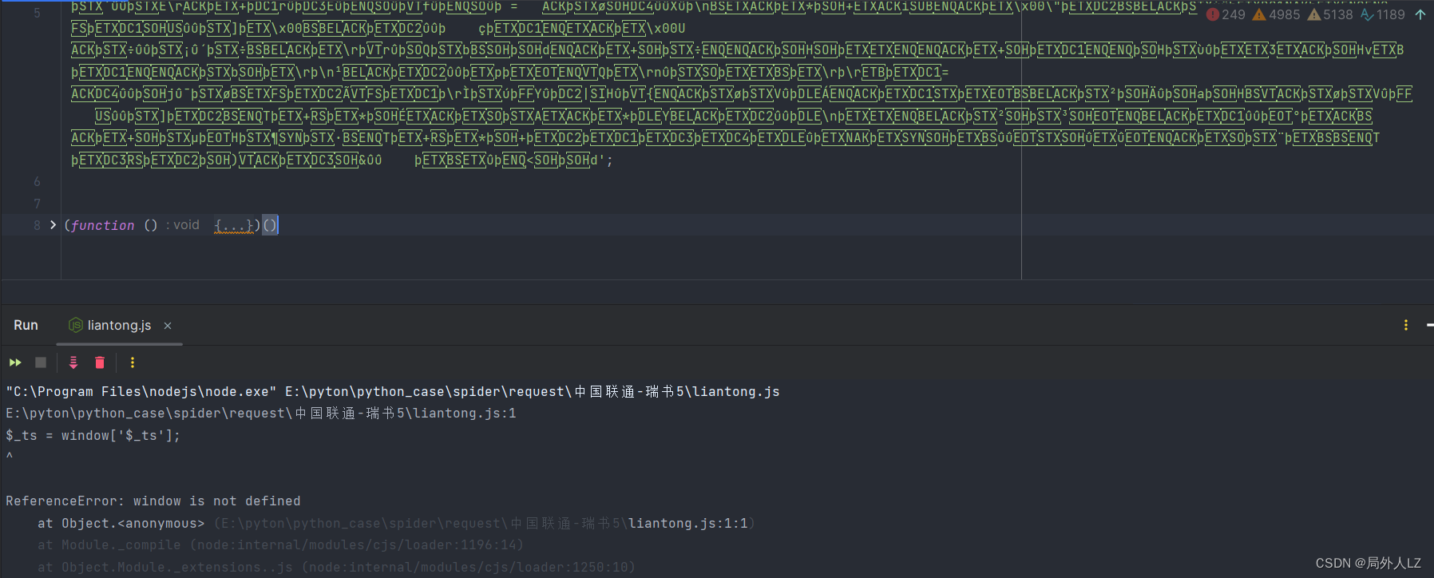Close the liantong.js run tab
This screenshot has height=578, width=1434.
click(168, 326)
